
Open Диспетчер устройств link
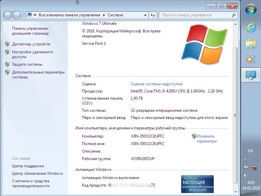click(x=31, y=44)
